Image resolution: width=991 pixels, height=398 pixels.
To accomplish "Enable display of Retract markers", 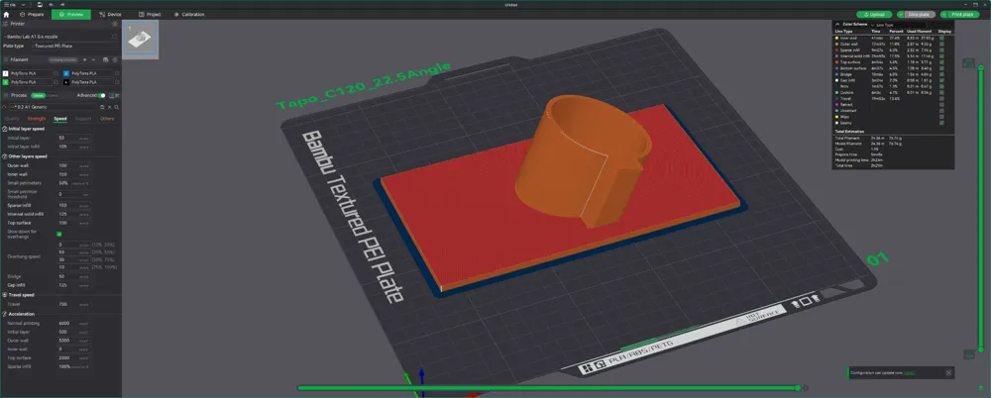I will coord(941,104).
